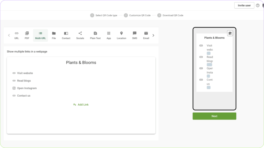The image size is (264, 148).
Task: Select the Contact QR code type
Action: pyautogui.click(x=66, y=35)
